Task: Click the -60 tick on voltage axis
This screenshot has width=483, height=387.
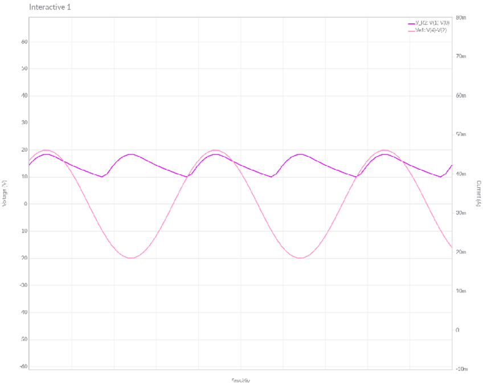Action: (x=24, y=366)
